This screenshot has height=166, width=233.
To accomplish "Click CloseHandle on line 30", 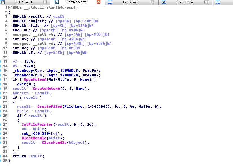I will point(34,138).
